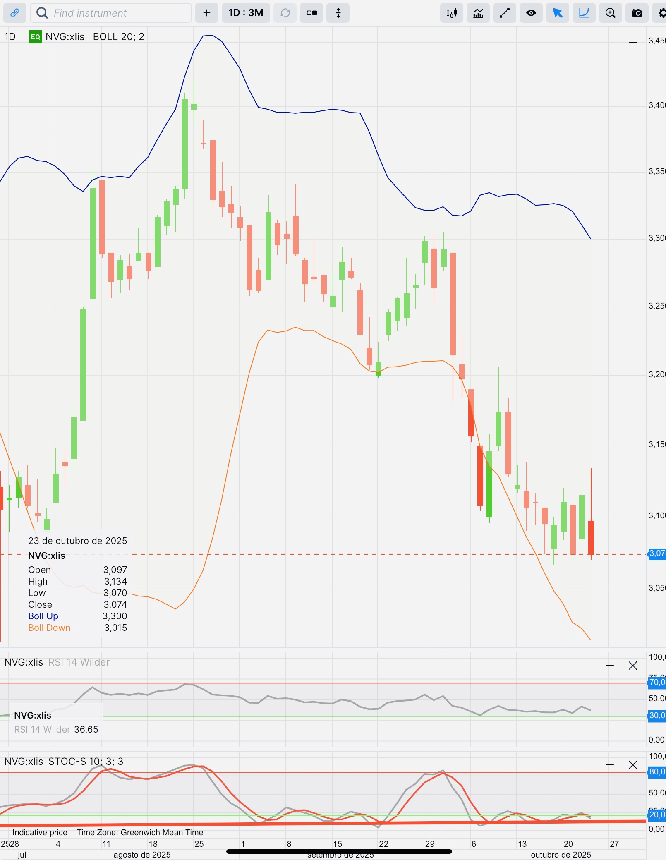Open the chart type candlestick icon
This screenshot has width=666, height=860.
click(452, 13)
